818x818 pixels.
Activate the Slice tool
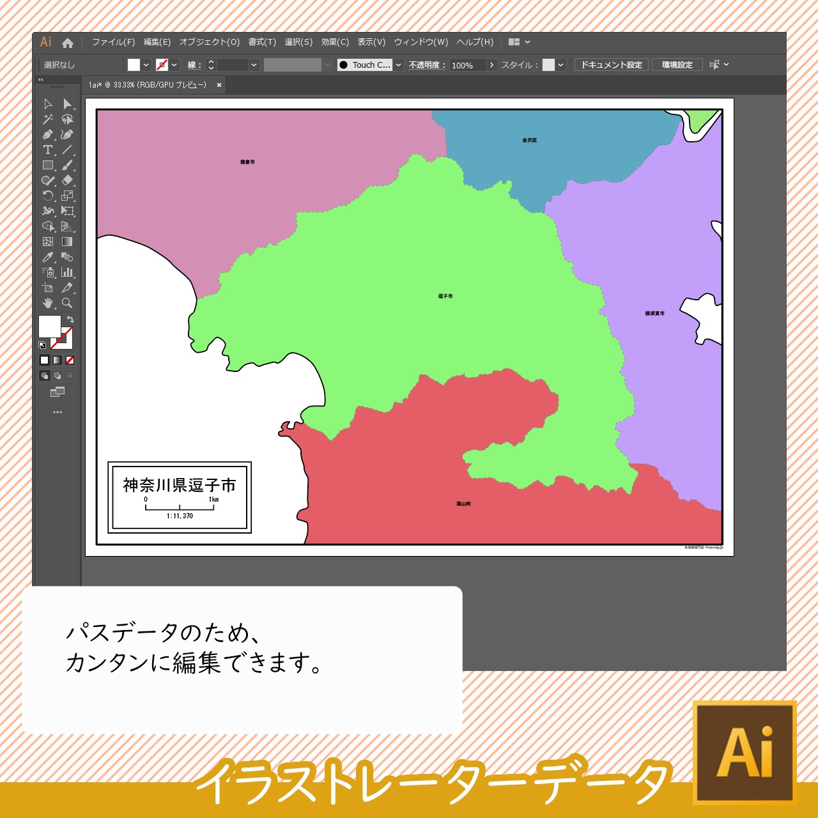67,288
